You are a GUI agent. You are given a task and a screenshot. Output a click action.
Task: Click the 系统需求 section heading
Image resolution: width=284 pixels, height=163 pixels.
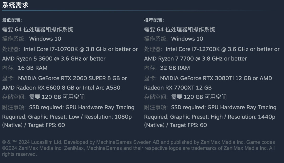click(x=15, y=5)
